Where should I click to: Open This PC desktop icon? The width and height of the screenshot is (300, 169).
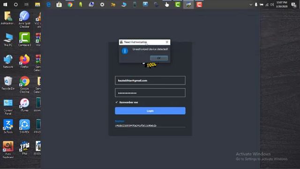(8, 40)
